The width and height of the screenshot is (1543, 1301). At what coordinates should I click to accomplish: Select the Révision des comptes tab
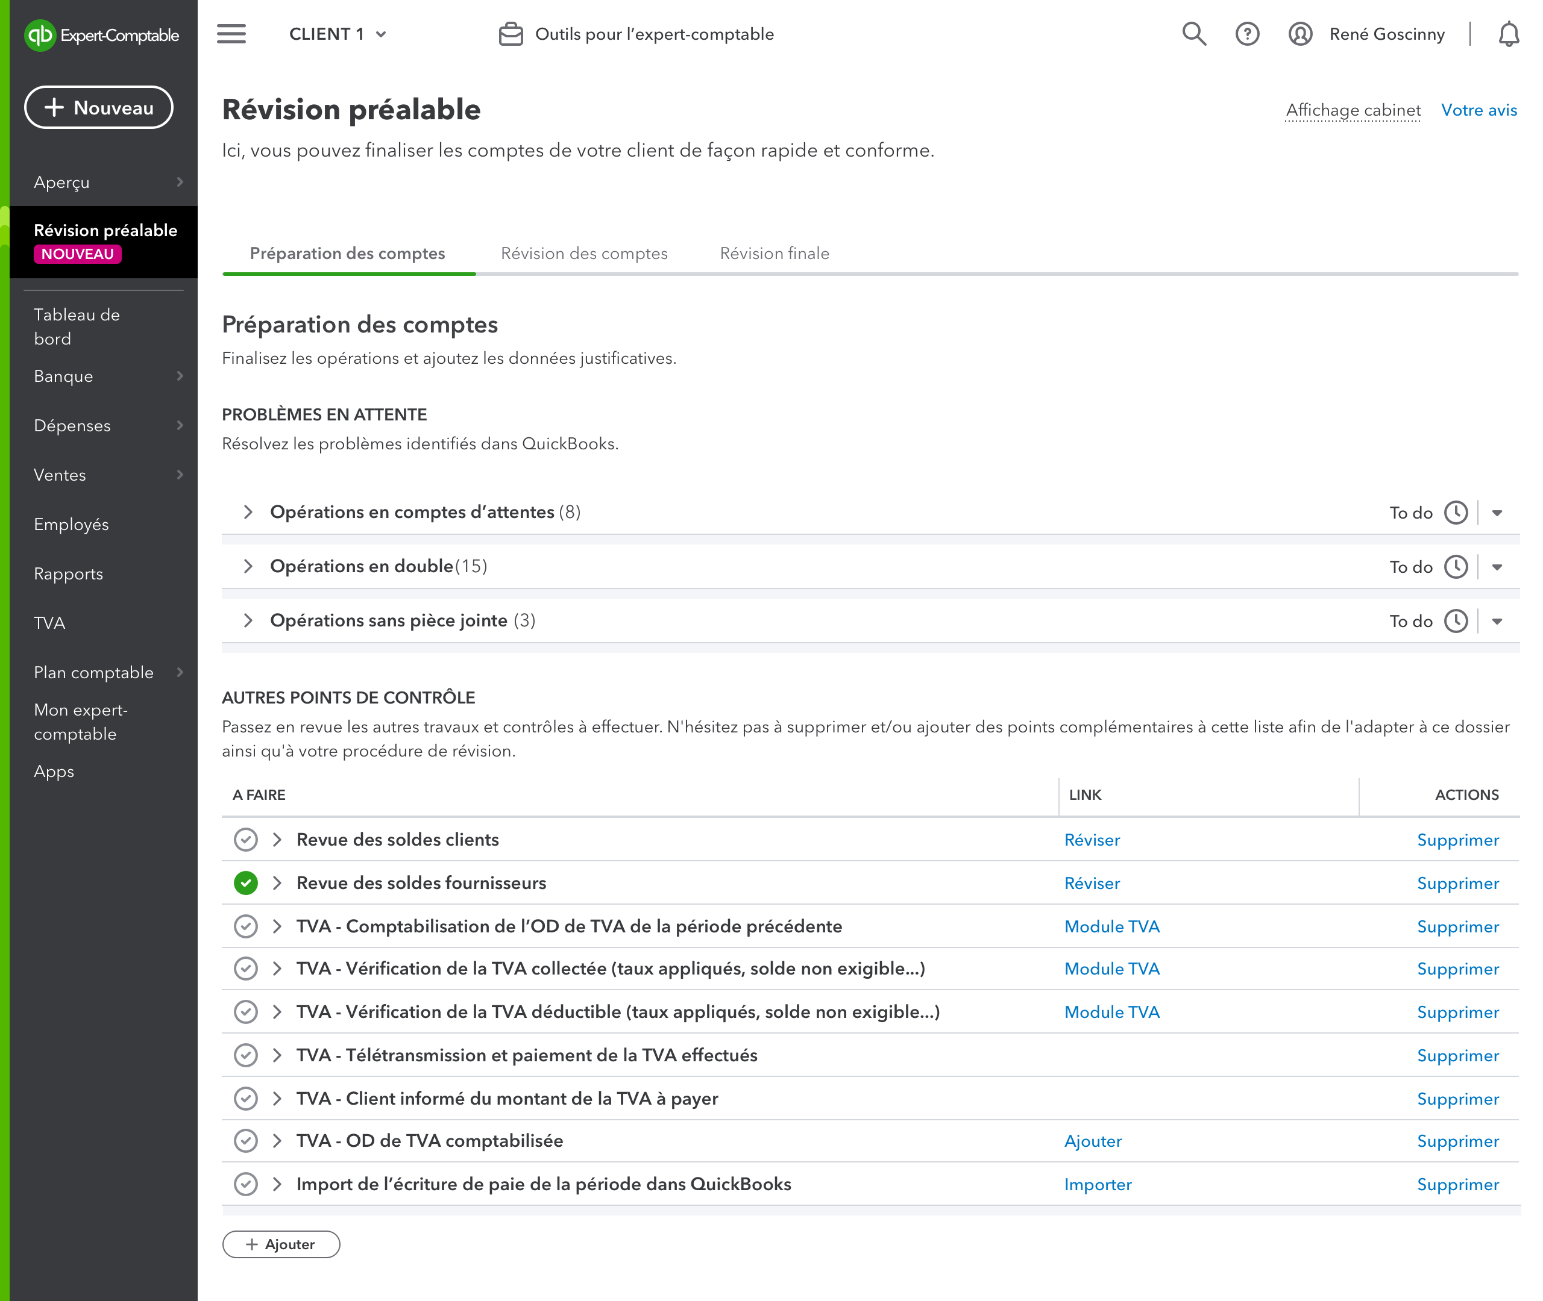pos(583,253)
